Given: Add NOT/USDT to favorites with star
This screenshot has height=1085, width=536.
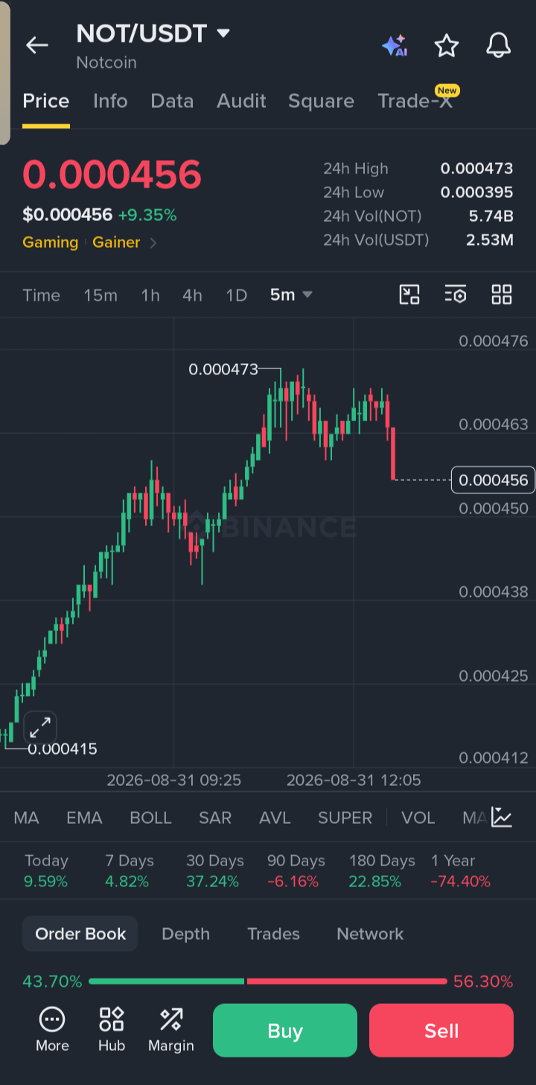Looking at the screenshot, I should [447, 45].
